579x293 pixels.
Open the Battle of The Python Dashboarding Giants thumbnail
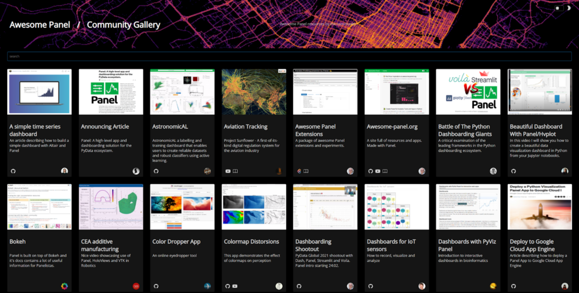click(x=468, y=92)
